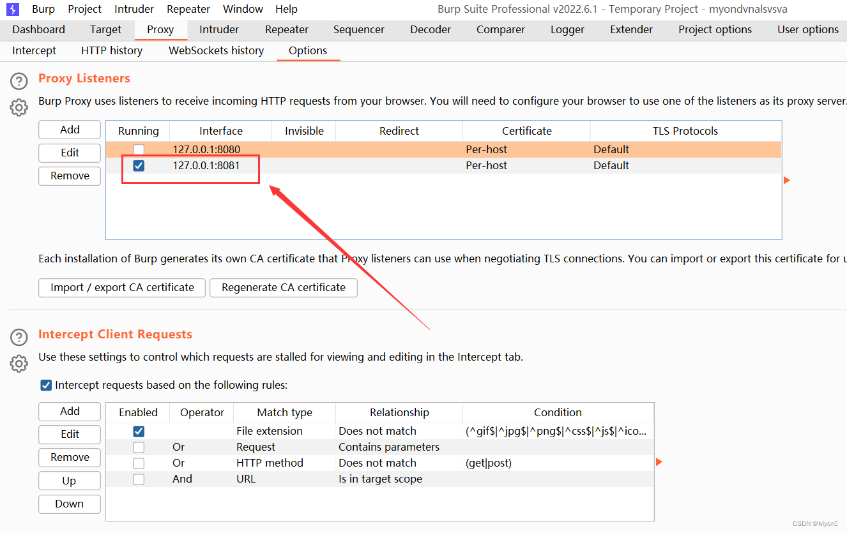Select the Options sub-tab
The height and width of the screenshot is (533, 847).
tap(308, 50)
